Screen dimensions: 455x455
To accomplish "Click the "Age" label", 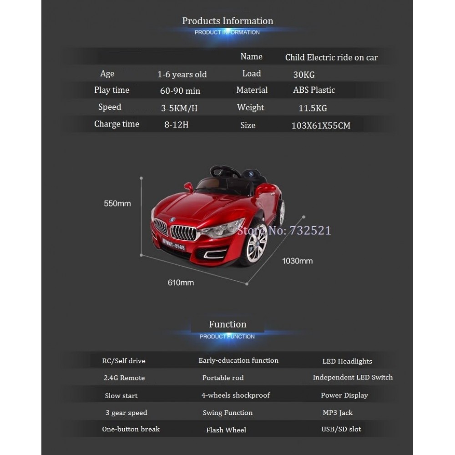I will point(107,74).
